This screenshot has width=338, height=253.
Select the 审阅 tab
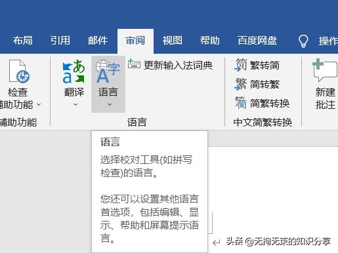point(135,41)
